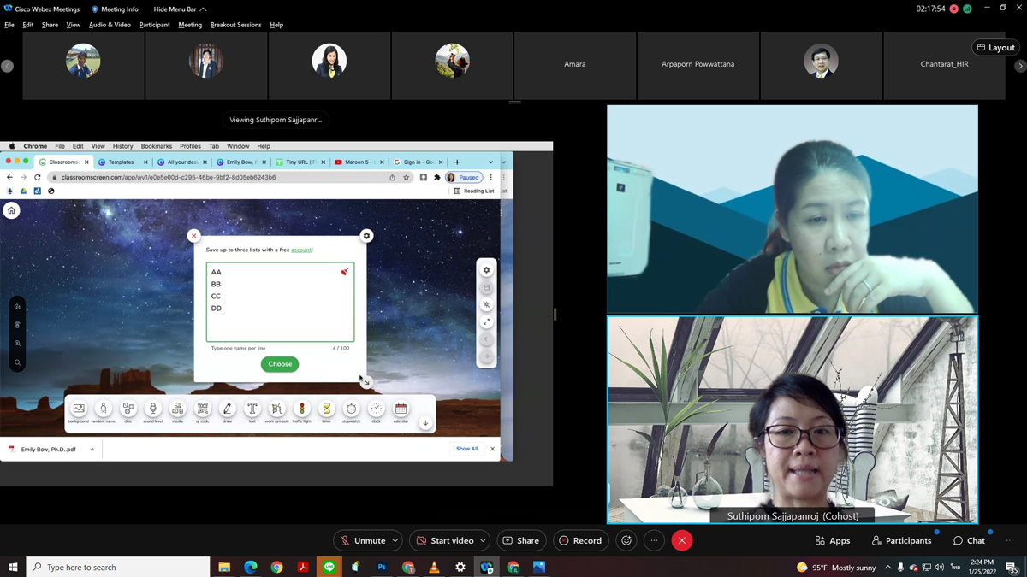Image resolution: width=1027 pixels, height=577 pixels.
Task: Open the Breakout Sessions menu
Action: [x=235, y=25]
